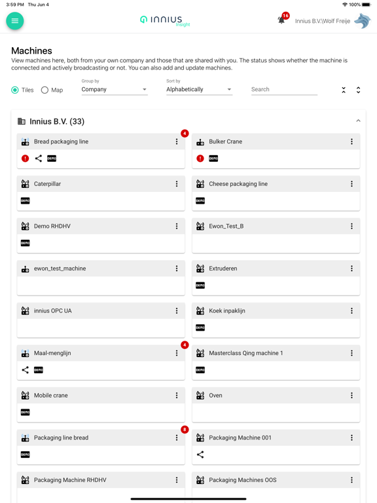Open the Bulker Crane three-dot menu
This screenshot has height=503, width=377.
click(x=351, y=141)
